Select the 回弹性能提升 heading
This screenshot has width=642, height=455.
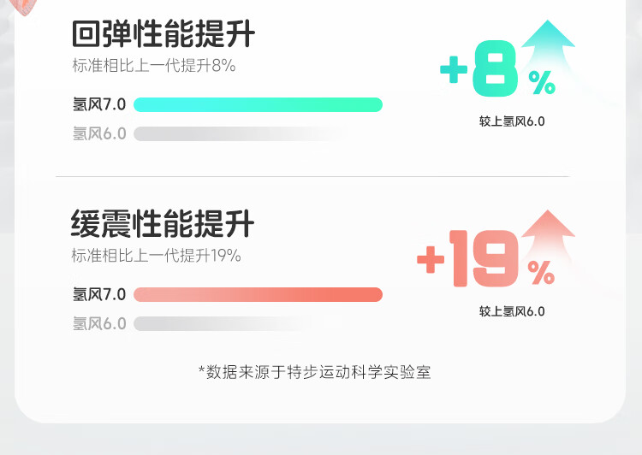click(163, 35)
